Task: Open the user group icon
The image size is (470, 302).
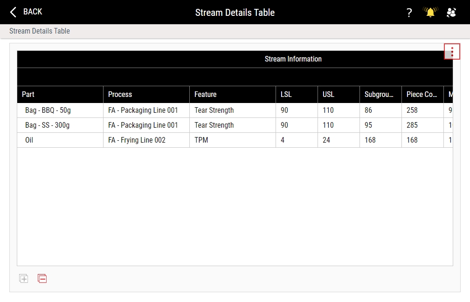Action: click(x=451, y=12)
